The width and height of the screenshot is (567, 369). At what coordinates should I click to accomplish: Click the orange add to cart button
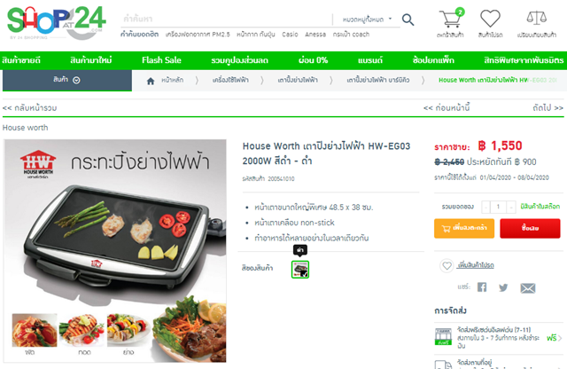coord(464,228)
